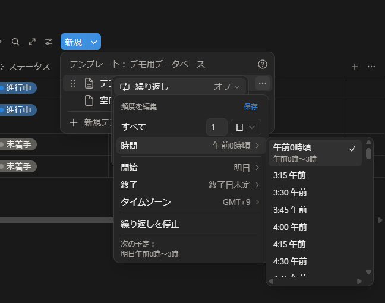Screen dimensions: 385x303
Task: Open the template three-dot options button
Action: coord(263,83)
